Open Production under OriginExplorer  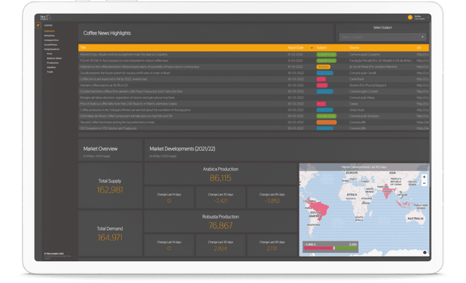coord(53,63)
